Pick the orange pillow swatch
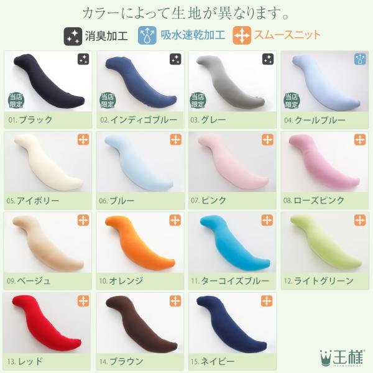Screen dimensions: 373x373 (x=140, y=242)
